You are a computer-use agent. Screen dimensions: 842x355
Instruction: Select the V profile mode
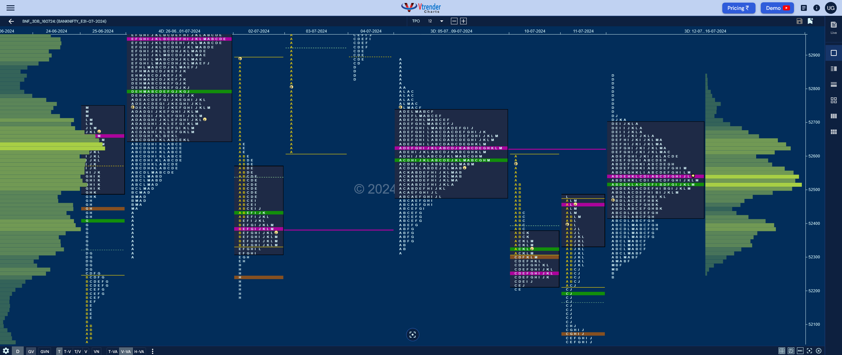point(86,351)
